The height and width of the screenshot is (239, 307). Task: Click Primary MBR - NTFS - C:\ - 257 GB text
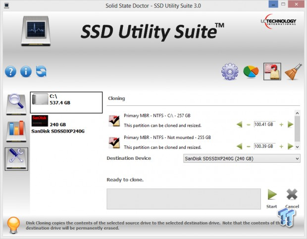[x=157, y=116]
